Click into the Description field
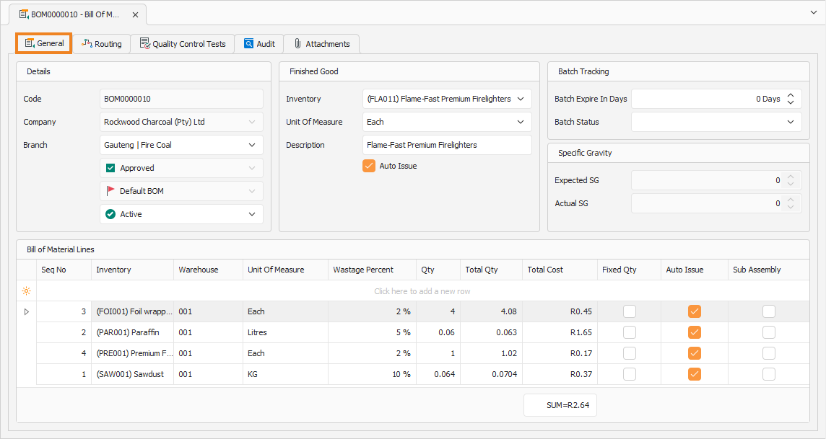826x439 pixels. pyautogui.click(x=447, y=145)
